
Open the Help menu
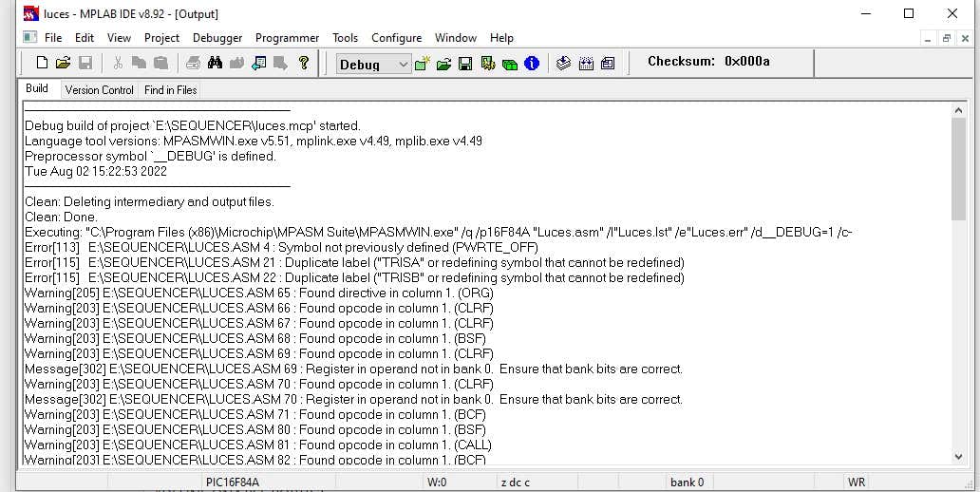(501, 37)
